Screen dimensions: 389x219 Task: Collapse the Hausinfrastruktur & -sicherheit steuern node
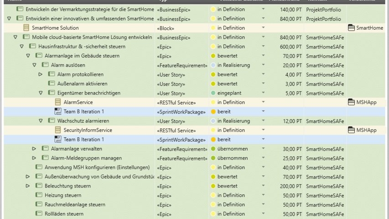pos(21,47)
